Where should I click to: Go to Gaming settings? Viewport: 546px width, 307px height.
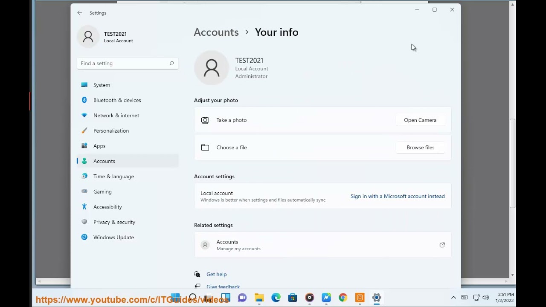click(x=128, y=191)
